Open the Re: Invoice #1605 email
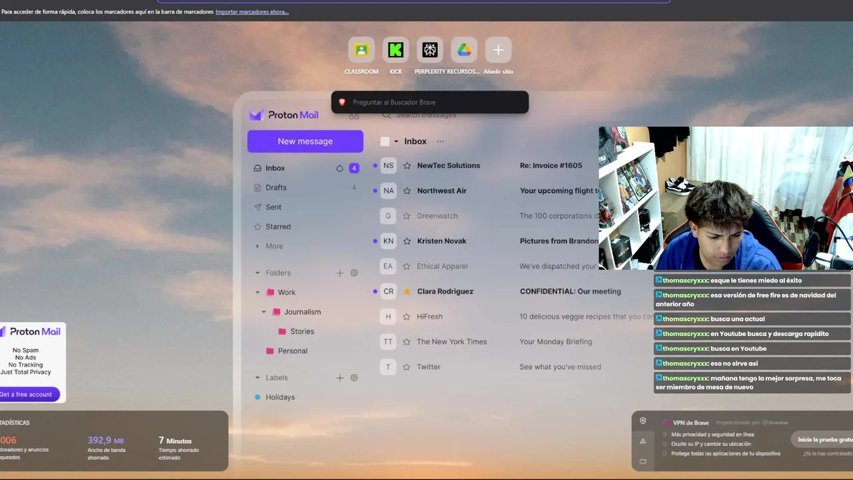Image resolution: width=853 pixels, height=480 pixels. (551, 166)
